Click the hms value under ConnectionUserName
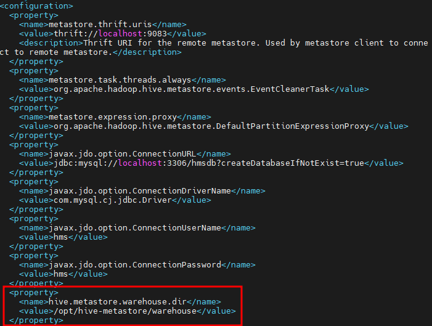This screenshot has height=326, width=432. [x=60, y=237]
